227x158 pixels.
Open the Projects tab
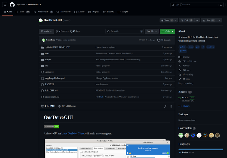click(94, 12)
